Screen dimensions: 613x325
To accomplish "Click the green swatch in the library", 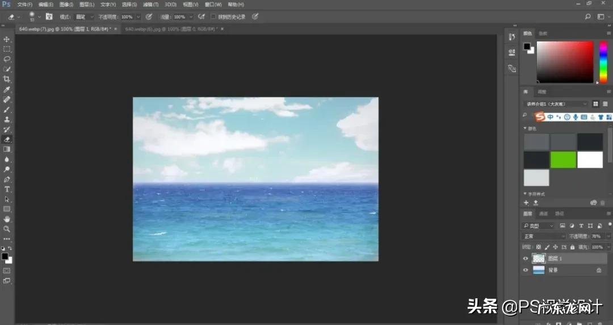I will [563, 160].
